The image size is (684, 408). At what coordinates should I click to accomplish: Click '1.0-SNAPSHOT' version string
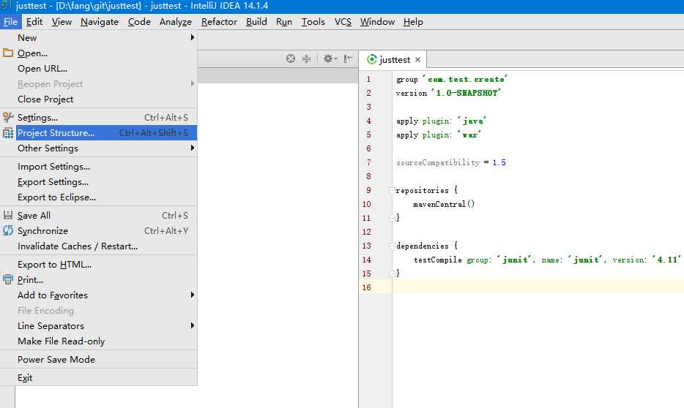click(466, 93)
